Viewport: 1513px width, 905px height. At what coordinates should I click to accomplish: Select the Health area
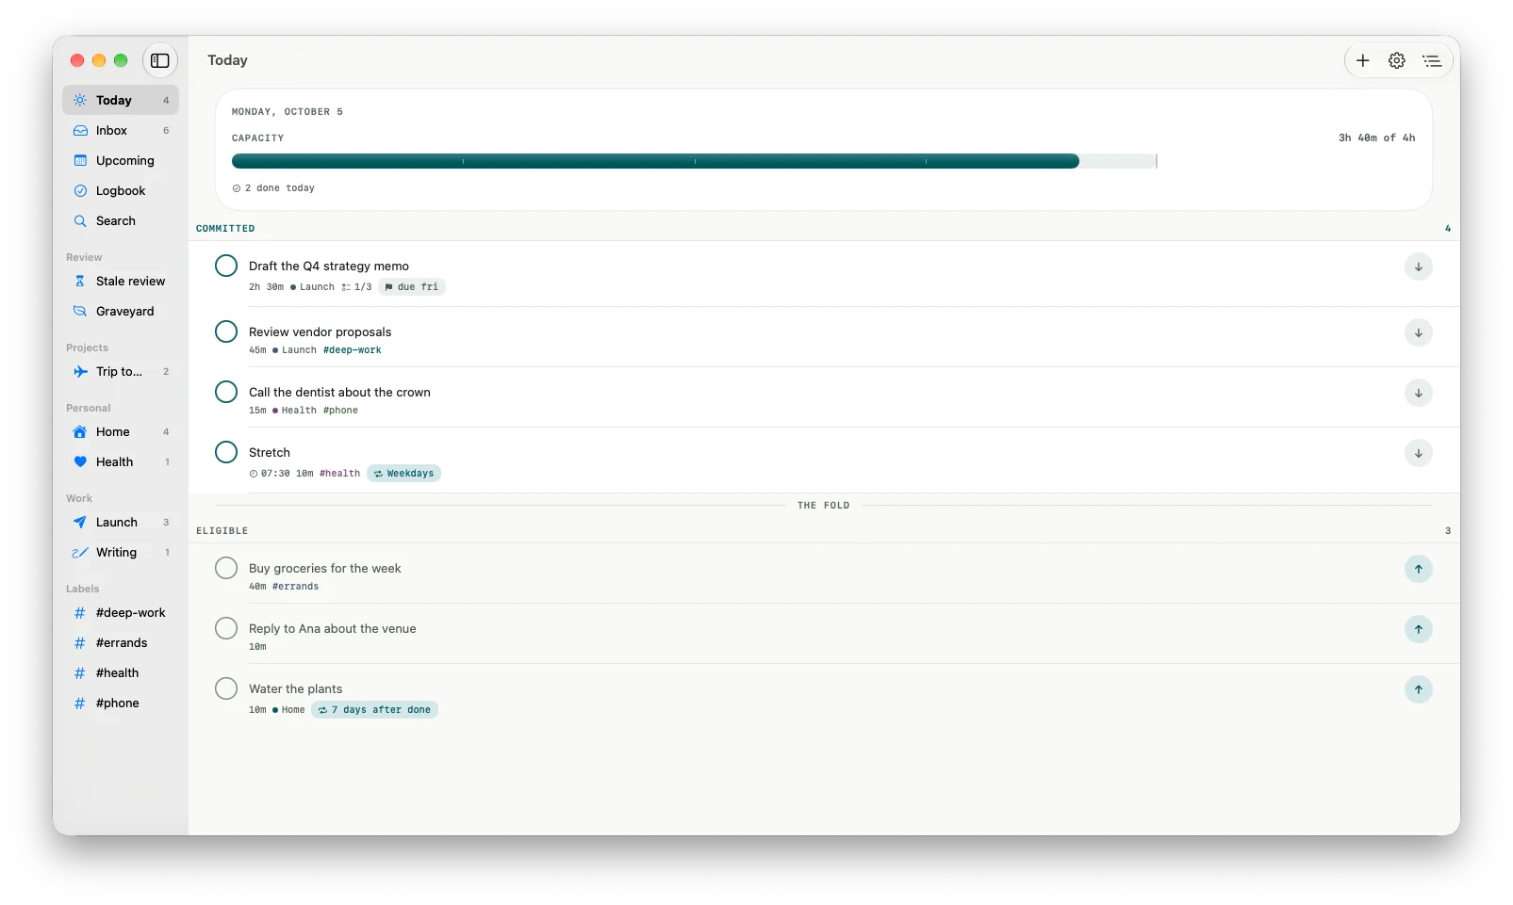point(121,461)
